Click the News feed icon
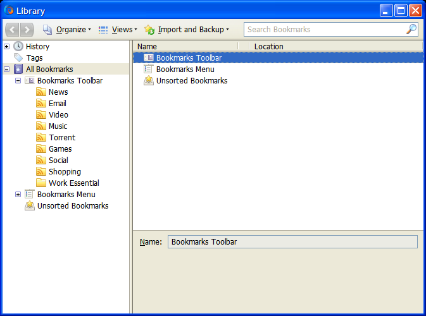This screenshot has width=426, height=316. [x=41, y=92]
